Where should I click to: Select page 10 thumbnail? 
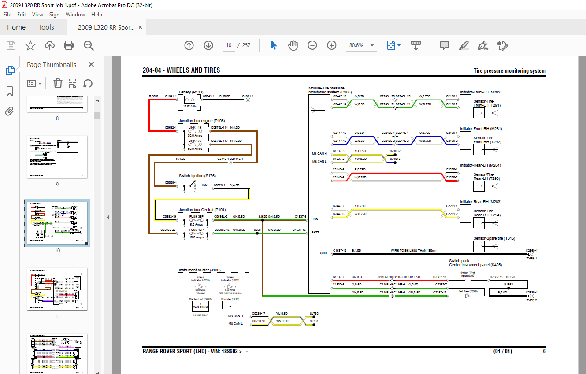(x=57, y=222)
